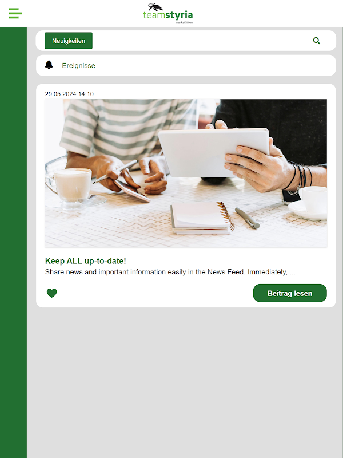
Task: Like the post with the heart icon
Action: [52, 293]
